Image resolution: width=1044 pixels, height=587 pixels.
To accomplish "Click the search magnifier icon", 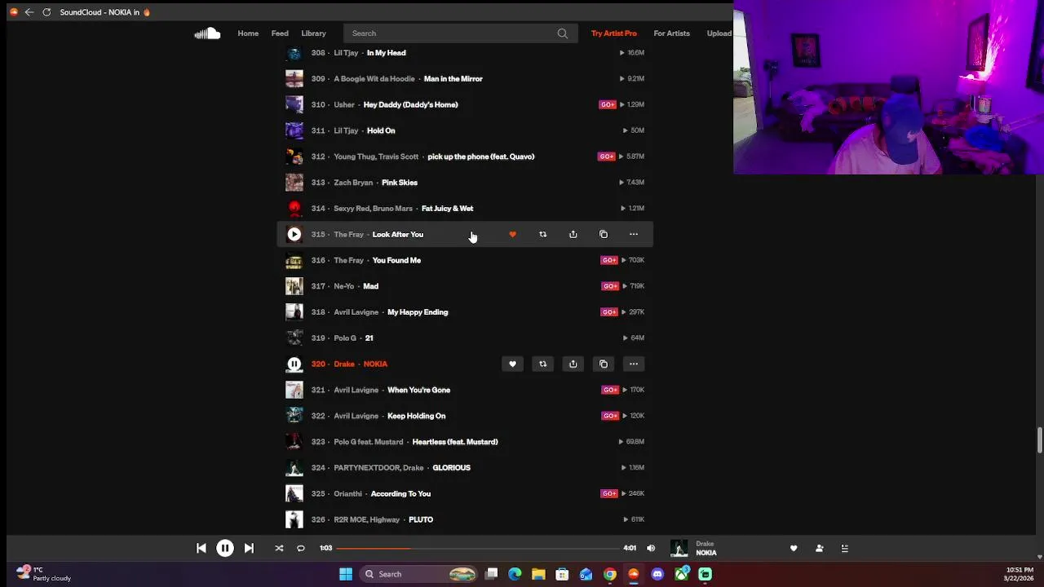I will 563,33.
